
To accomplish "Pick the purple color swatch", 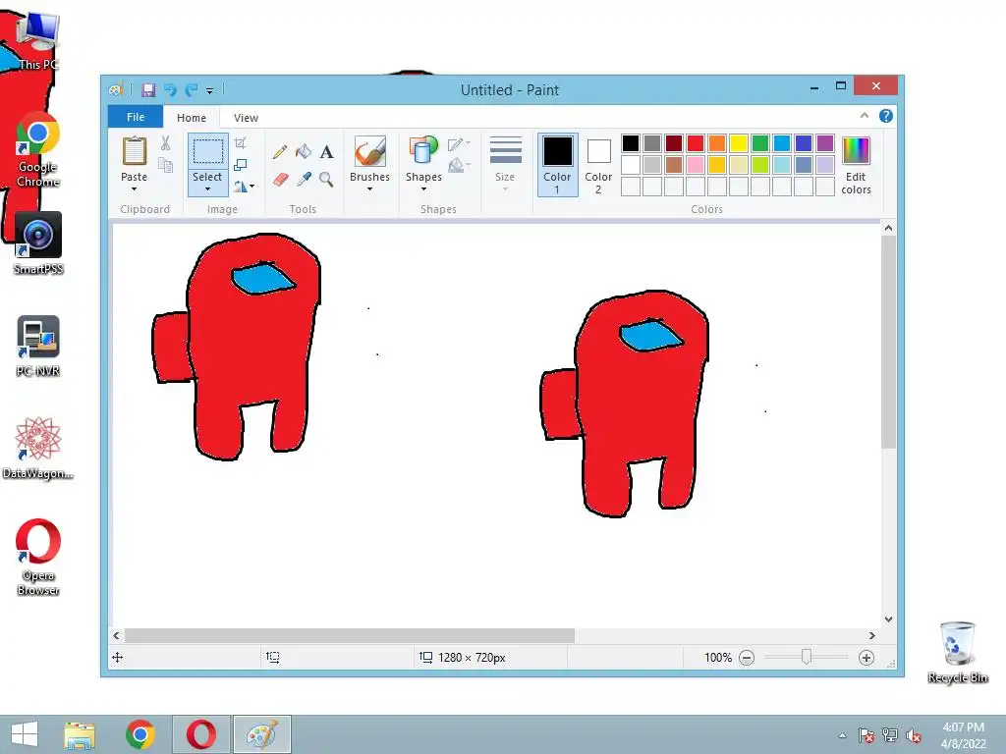I will click(x=825, y=143).
